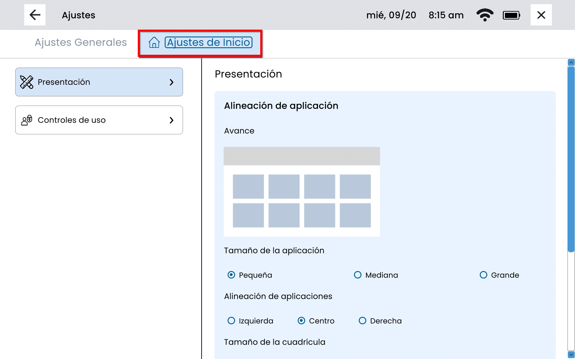This screenshot has width=575, height=359.
Task: Click the home icon in Ajustes de Inicio
Action: click(x=154, y=42)
